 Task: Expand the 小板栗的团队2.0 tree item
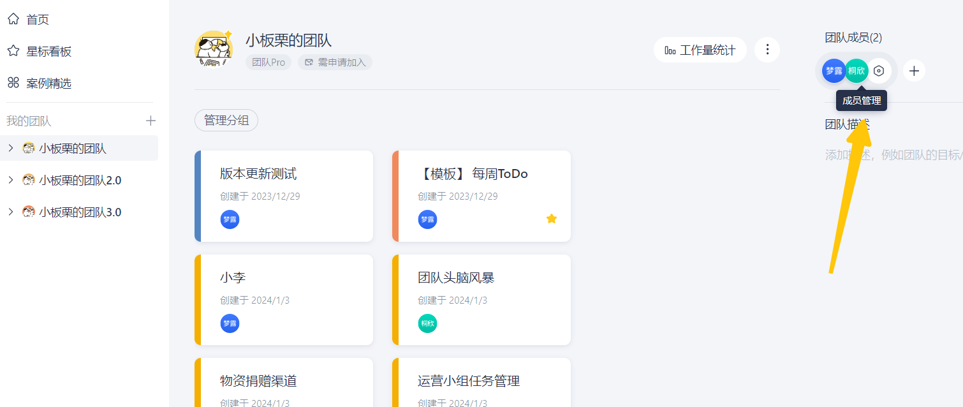11,180
